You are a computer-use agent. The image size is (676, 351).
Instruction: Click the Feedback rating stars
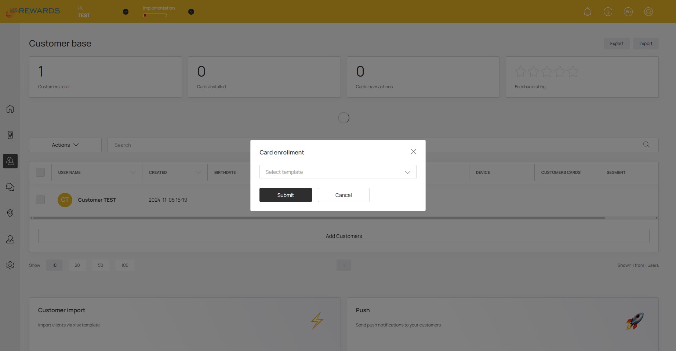pyautogui.click(x=546, y=71)
